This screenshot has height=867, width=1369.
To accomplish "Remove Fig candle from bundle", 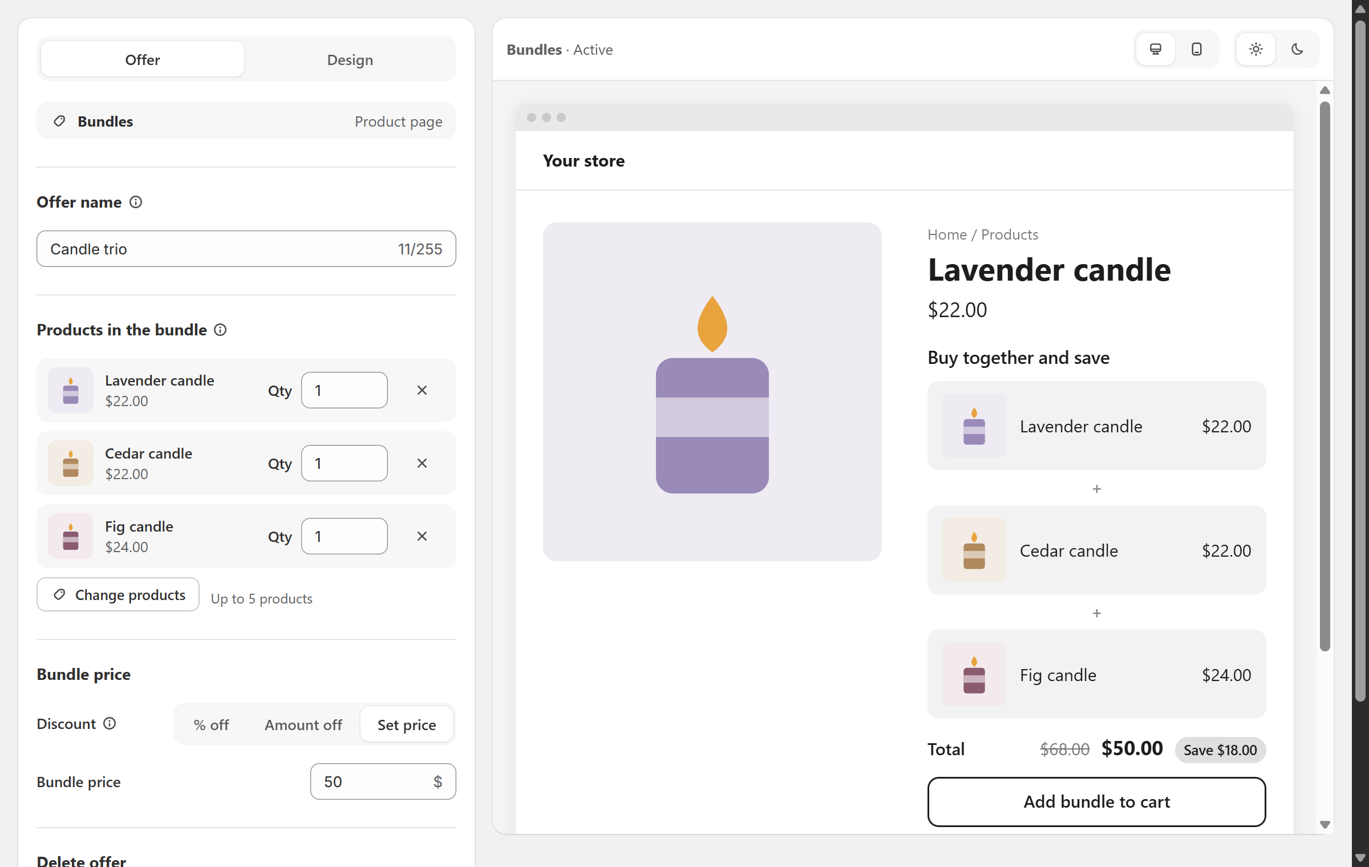I will coord(422,536).
